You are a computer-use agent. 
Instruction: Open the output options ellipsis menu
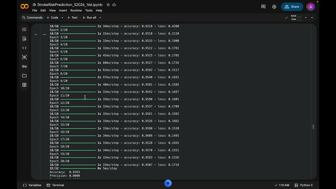coord(44,34)
